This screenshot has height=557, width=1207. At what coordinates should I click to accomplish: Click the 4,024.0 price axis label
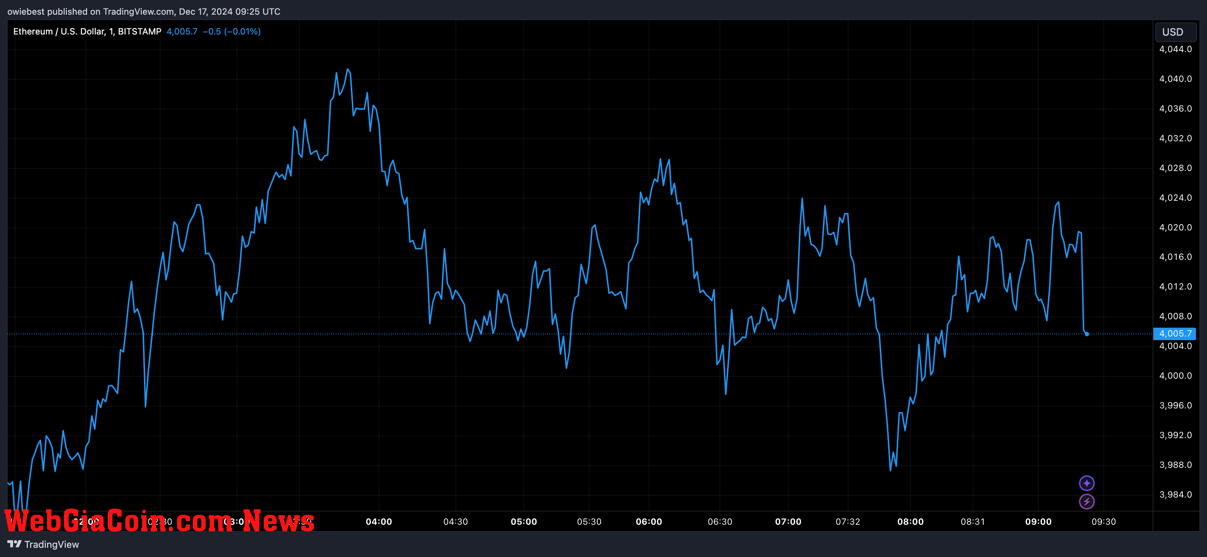point(1175,197)
